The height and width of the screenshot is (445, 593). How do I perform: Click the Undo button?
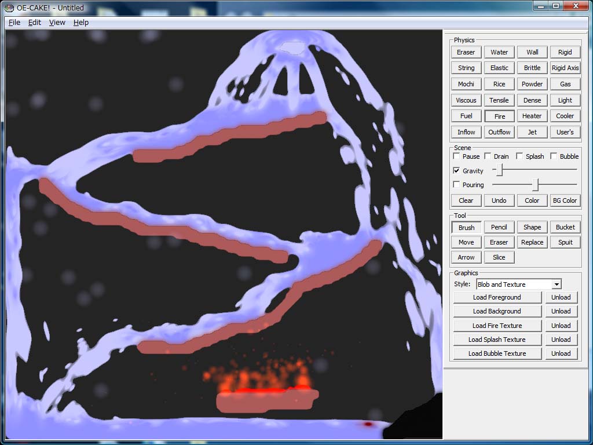click(499, 200)
